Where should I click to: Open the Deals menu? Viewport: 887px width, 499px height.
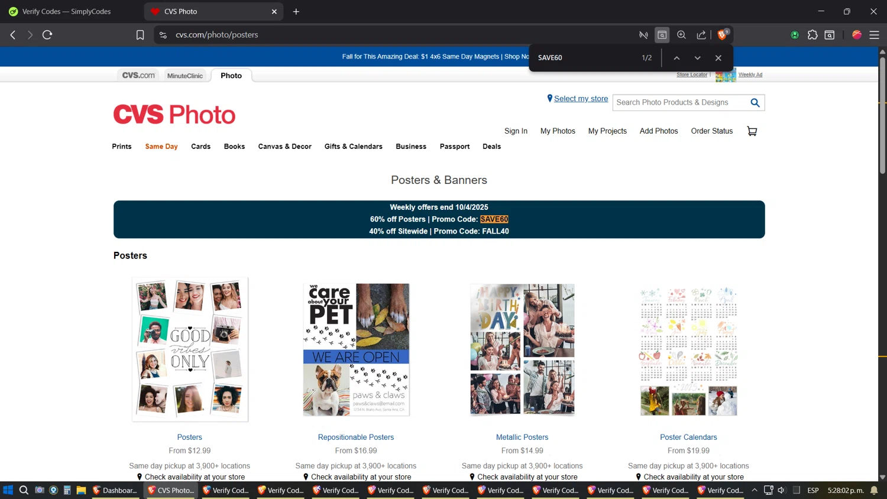tap(491, 147)
